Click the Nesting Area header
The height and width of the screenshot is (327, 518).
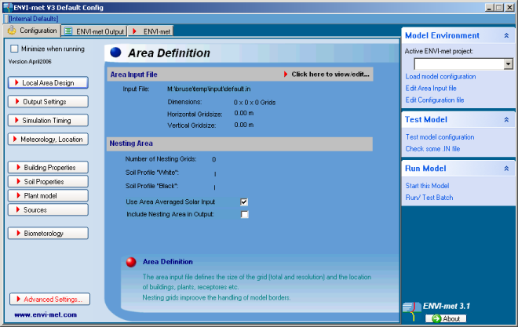click(x=239, y=144)
